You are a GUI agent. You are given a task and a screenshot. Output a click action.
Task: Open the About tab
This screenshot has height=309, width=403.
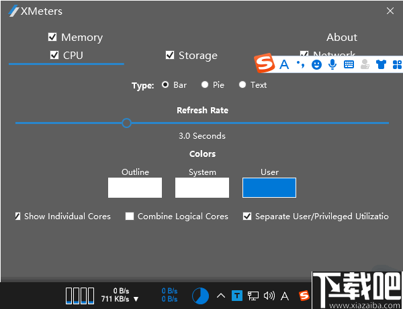pyautogui.click(x=341, y=38)
